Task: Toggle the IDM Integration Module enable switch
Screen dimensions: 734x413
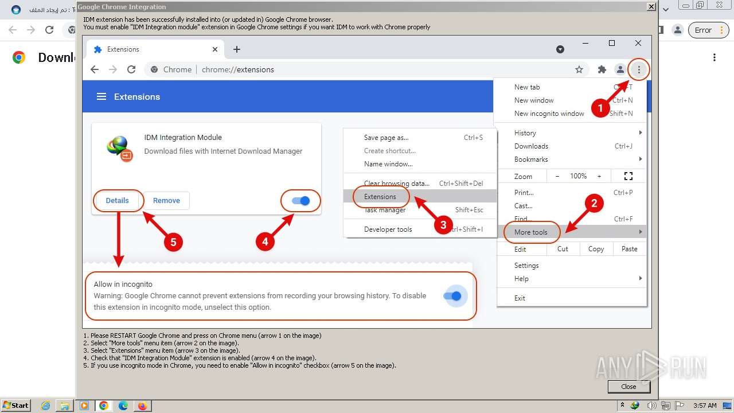Action: pos(300,201)
